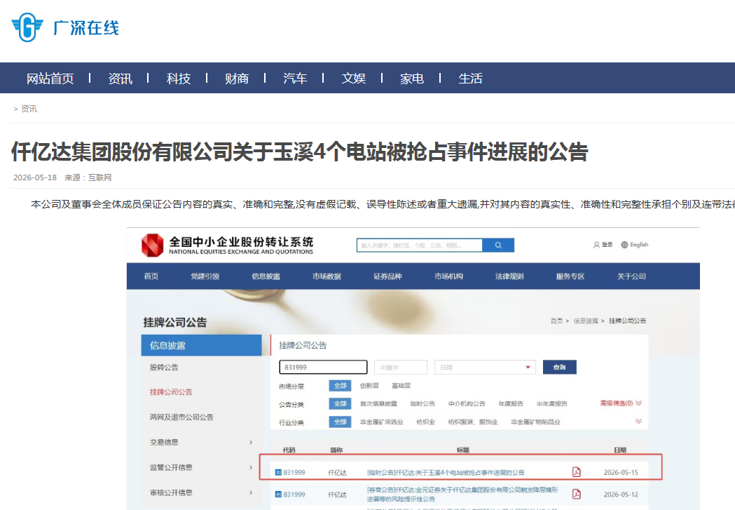
Task: Click the 首页 breadcrumb in the NEEQ page
Action: [556, 321]
